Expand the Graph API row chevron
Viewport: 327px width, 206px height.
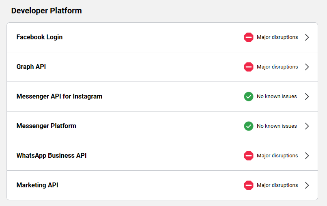[x=307, y=67]
